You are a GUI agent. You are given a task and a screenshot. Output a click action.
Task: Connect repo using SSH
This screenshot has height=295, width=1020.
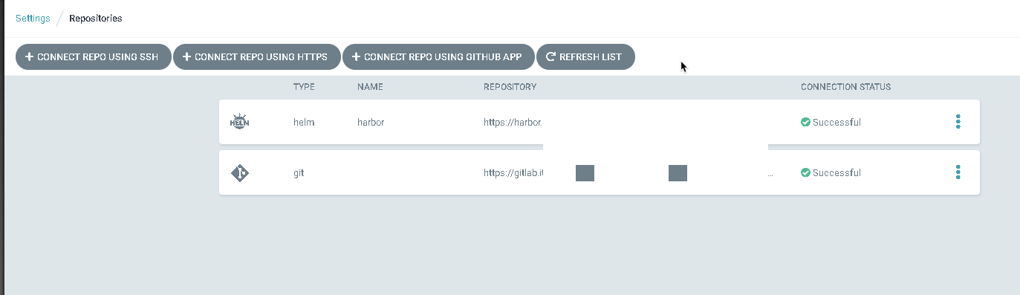[x=94, y=57]
